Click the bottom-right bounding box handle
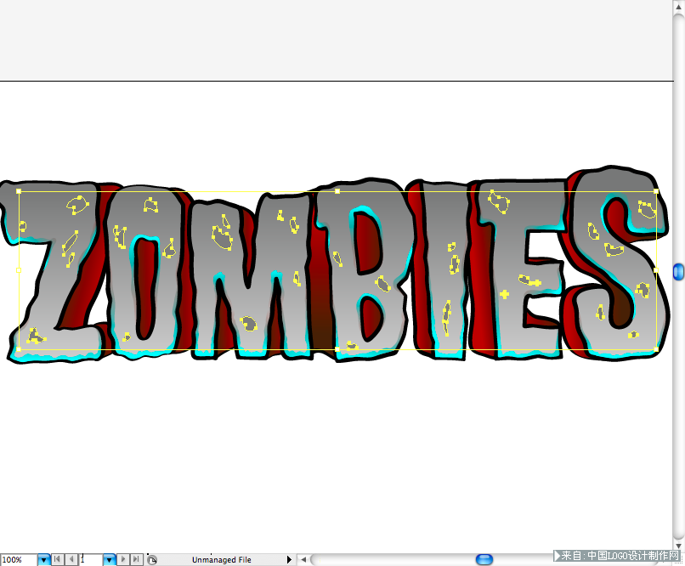Viewport: 685px width, 566px height. pos(656,349)
